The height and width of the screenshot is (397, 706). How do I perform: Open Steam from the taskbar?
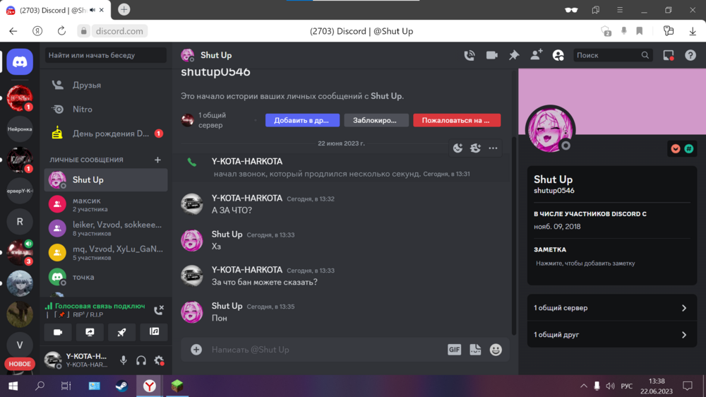click(121, 386)
